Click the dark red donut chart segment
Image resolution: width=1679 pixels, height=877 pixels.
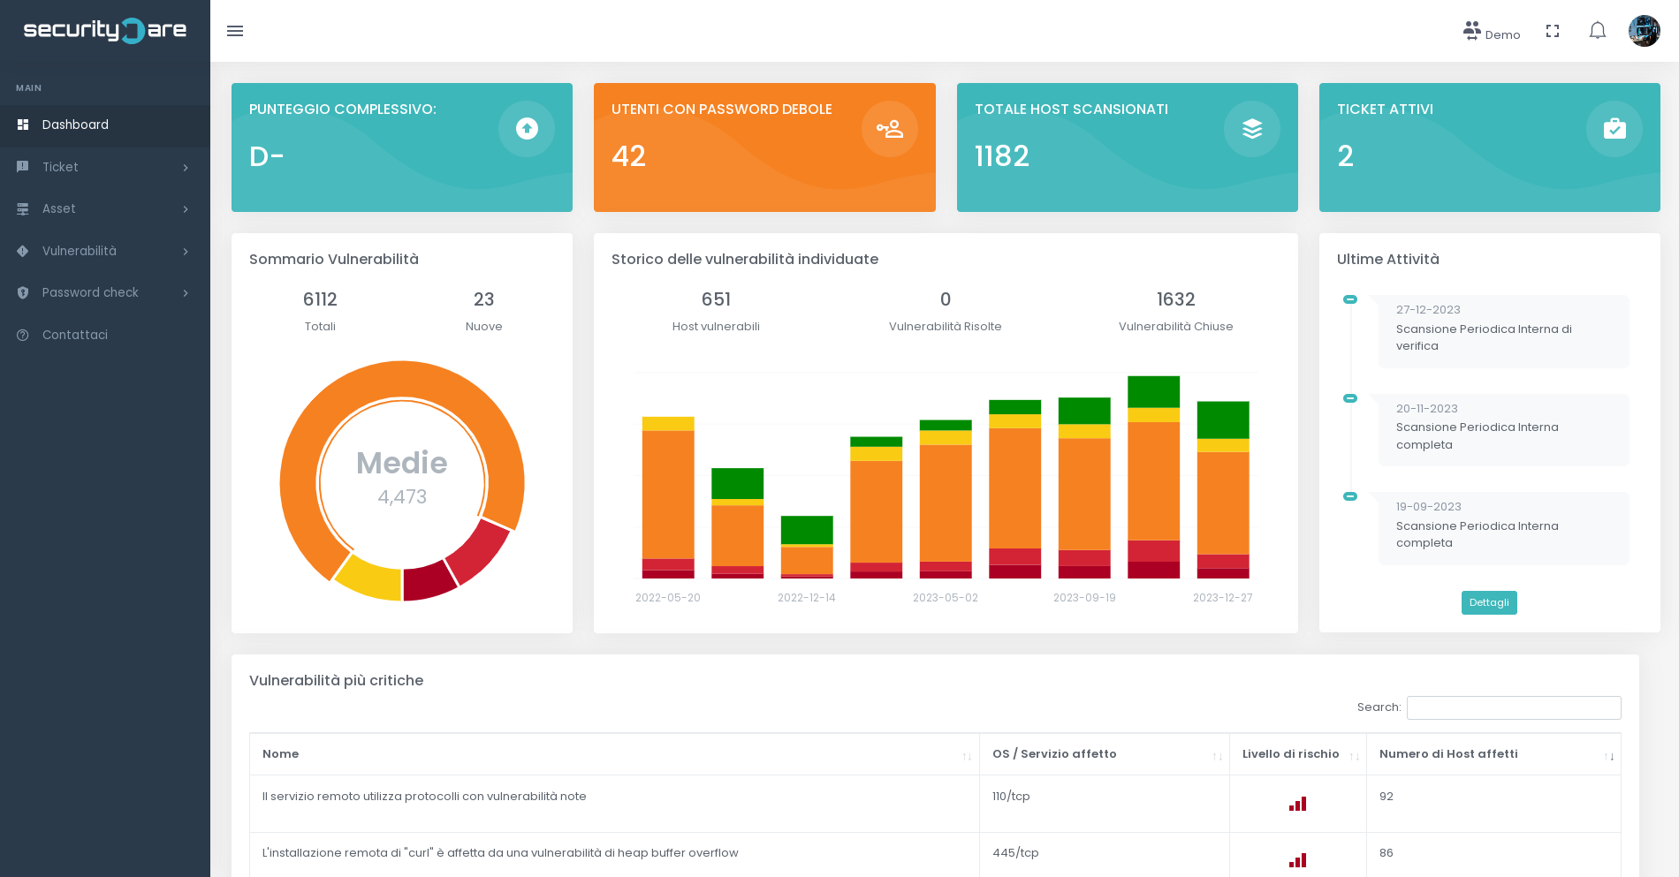(428, 581)
